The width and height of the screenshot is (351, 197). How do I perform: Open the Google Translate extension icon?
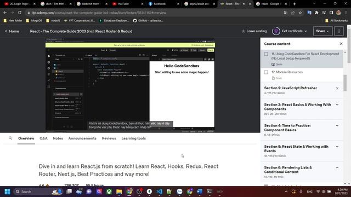click(309, 13)
